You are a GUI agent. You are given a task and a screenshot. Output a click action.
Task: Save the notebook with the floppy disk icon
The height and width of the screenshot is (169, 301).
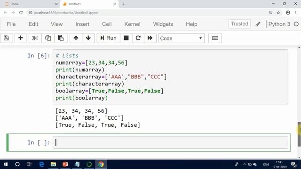[x=6, y=38]
